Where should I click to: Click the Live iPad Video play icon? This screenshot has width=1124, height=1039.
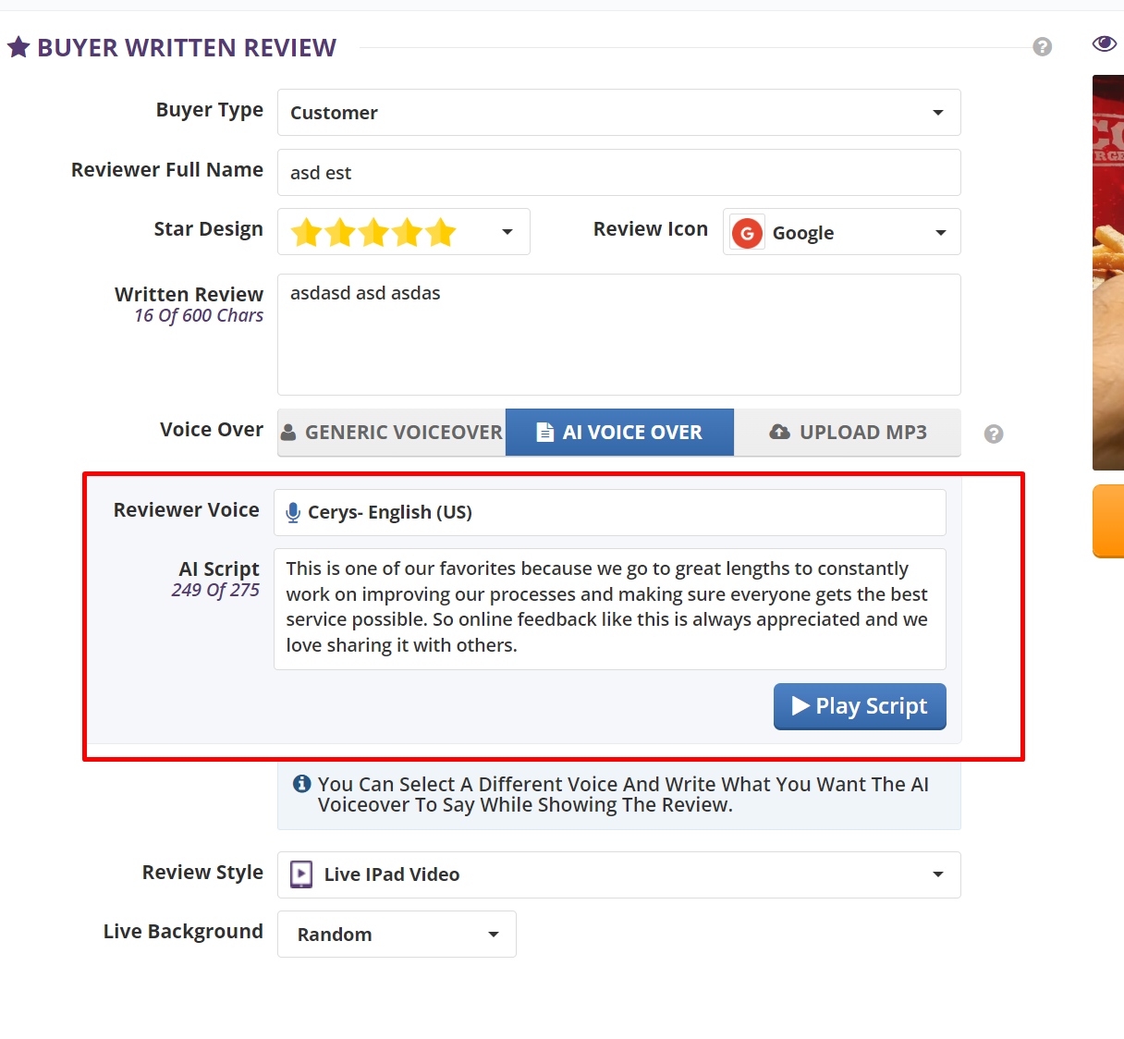tap(301, 874)
